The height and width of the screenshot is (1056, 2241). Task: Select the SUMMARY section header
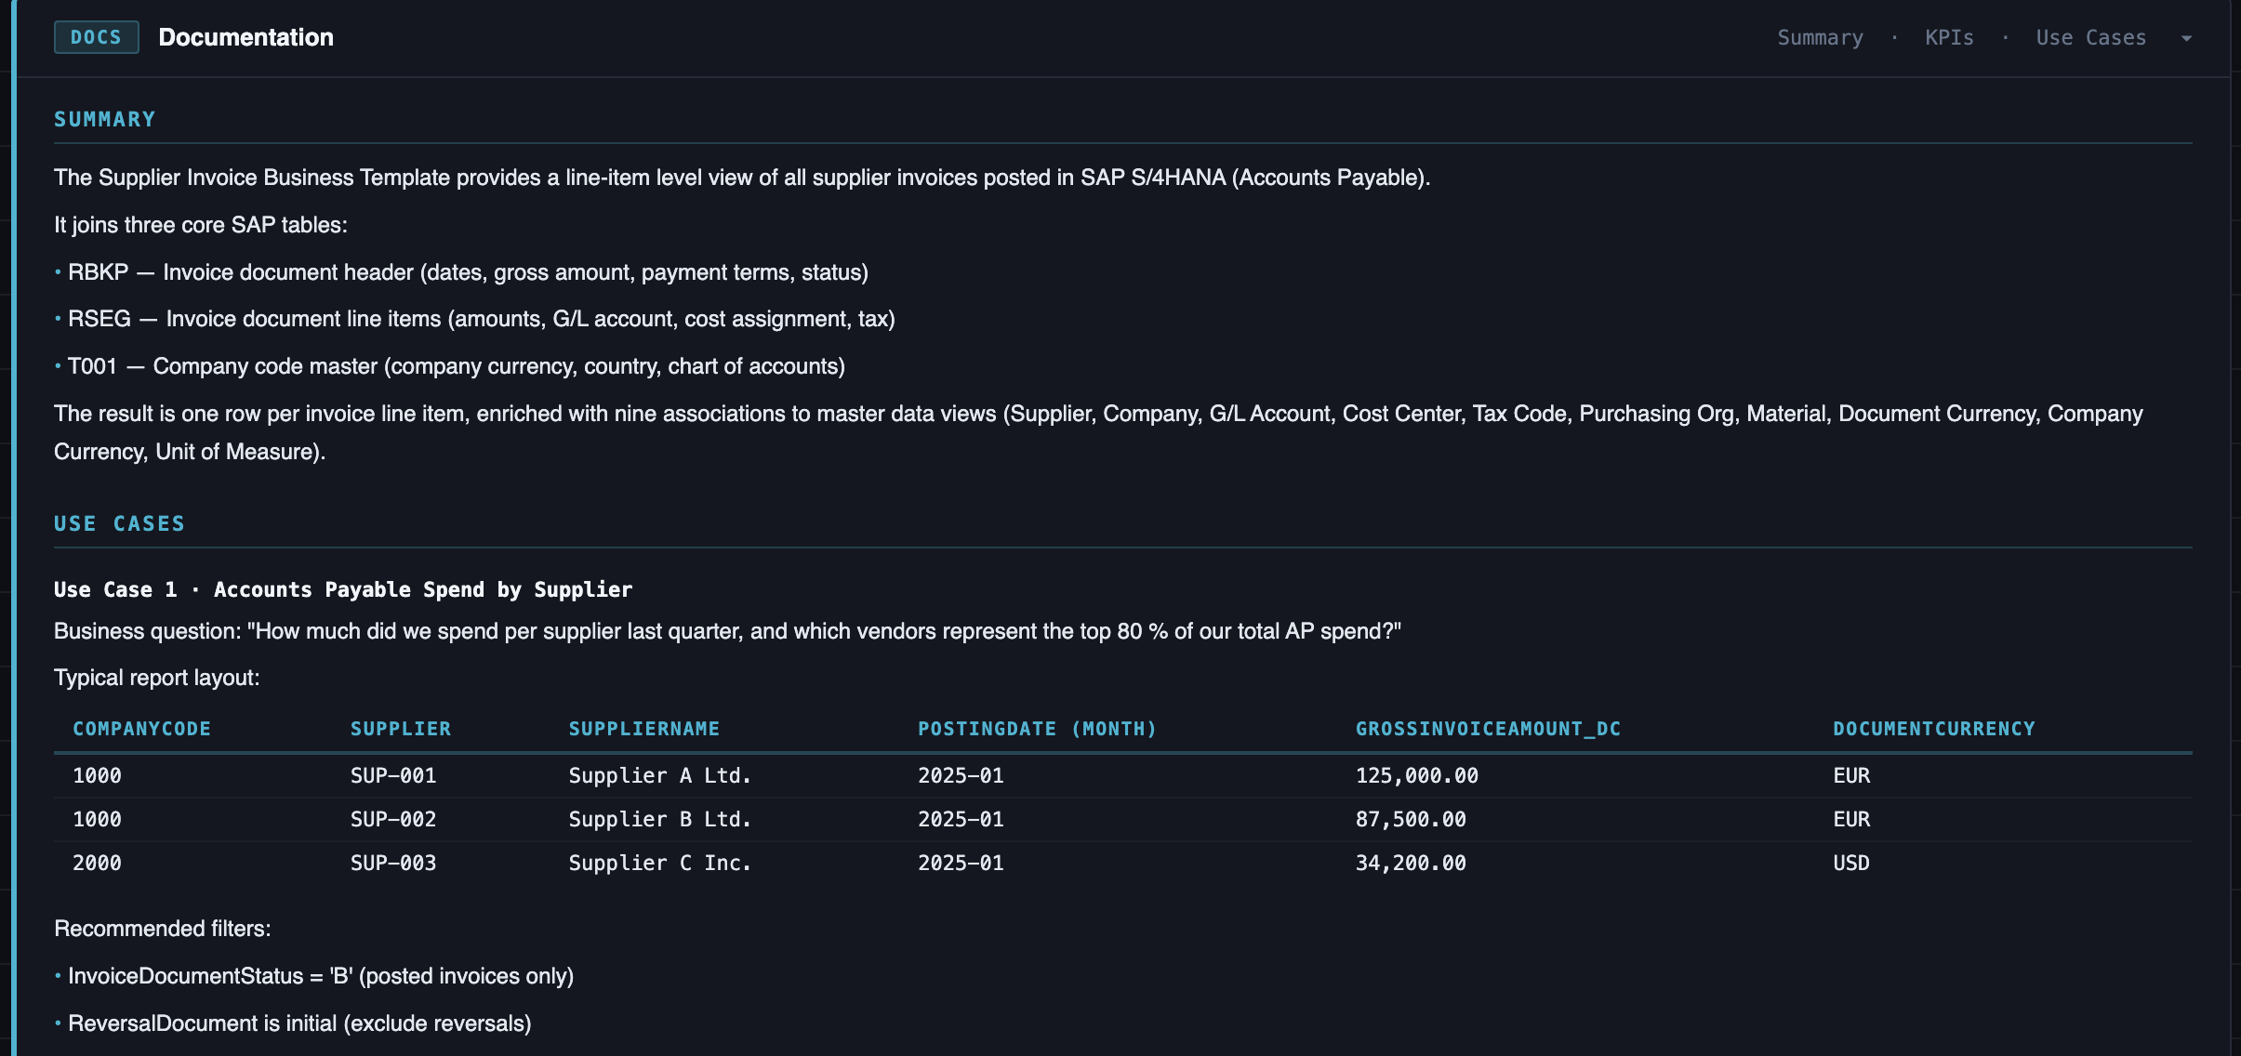[x=105, y=118]
